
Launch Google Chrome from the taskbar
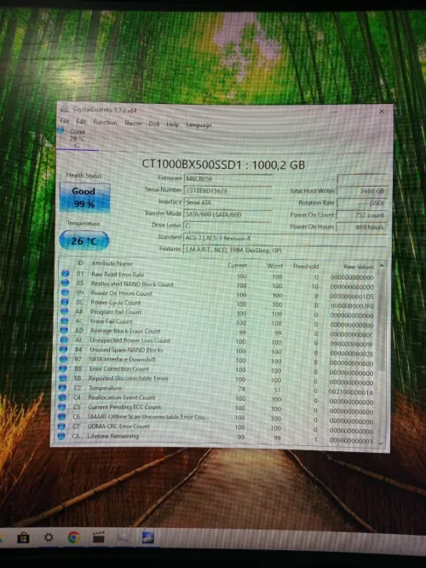pos(74,538)
